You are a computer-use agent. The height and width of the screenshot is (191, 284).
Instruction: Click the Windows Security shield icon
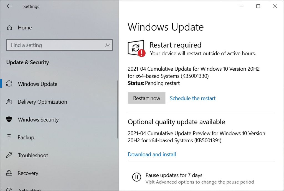(9, 119)
